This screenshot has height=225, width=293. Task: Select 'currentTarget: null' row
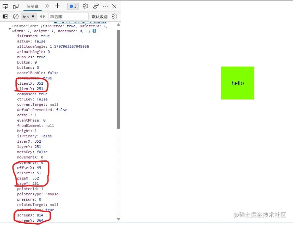click(38, 104)
